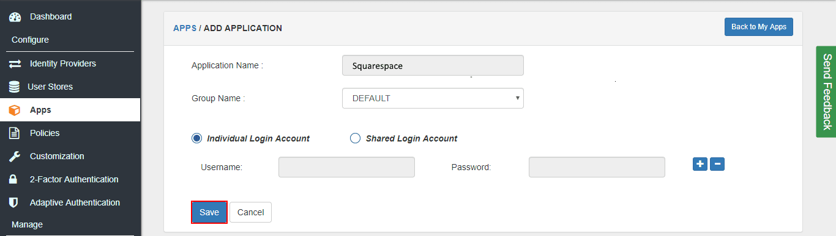Click the 2-Factor Authentication lock icon
836x236 pixels.
pos(13,179)
